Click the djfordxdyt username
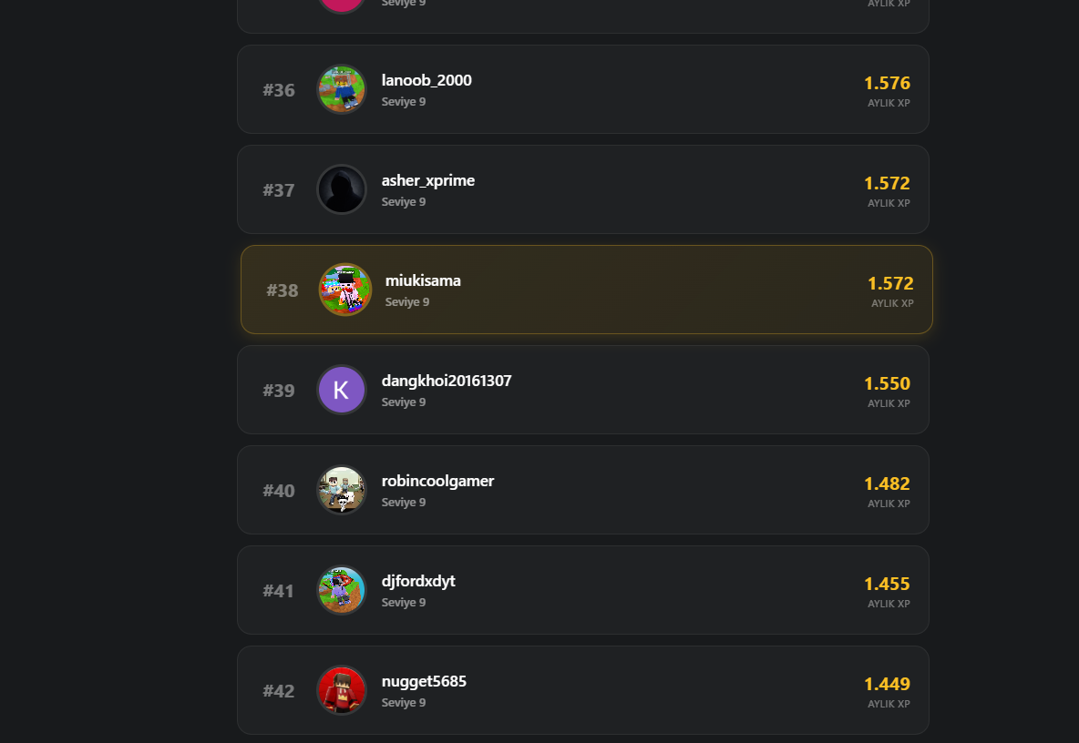This screenshot has width=1079, height=743. (x=418, y=581)
